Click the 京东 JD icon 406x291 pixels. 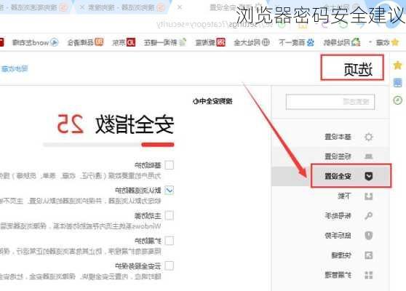pos(131,42)
